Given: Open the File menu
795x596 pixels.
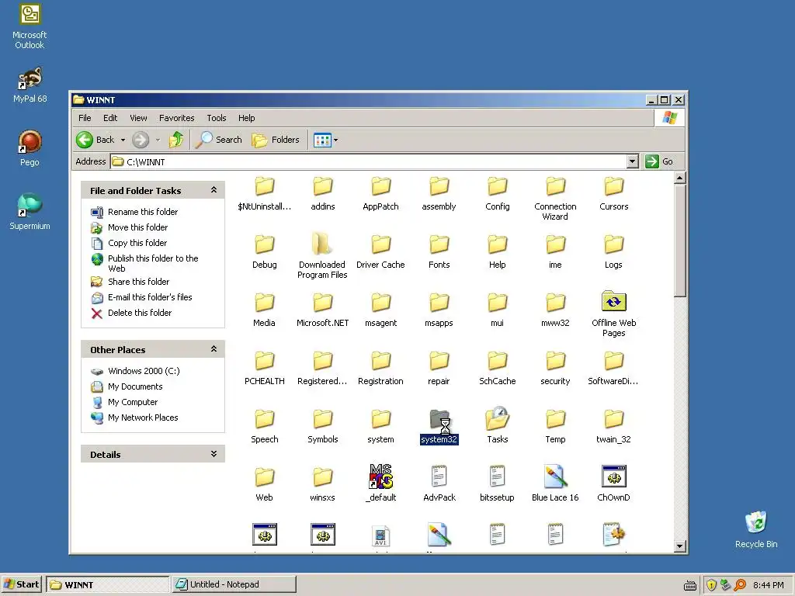Looking at the screenshot, I should pos(85,118).
